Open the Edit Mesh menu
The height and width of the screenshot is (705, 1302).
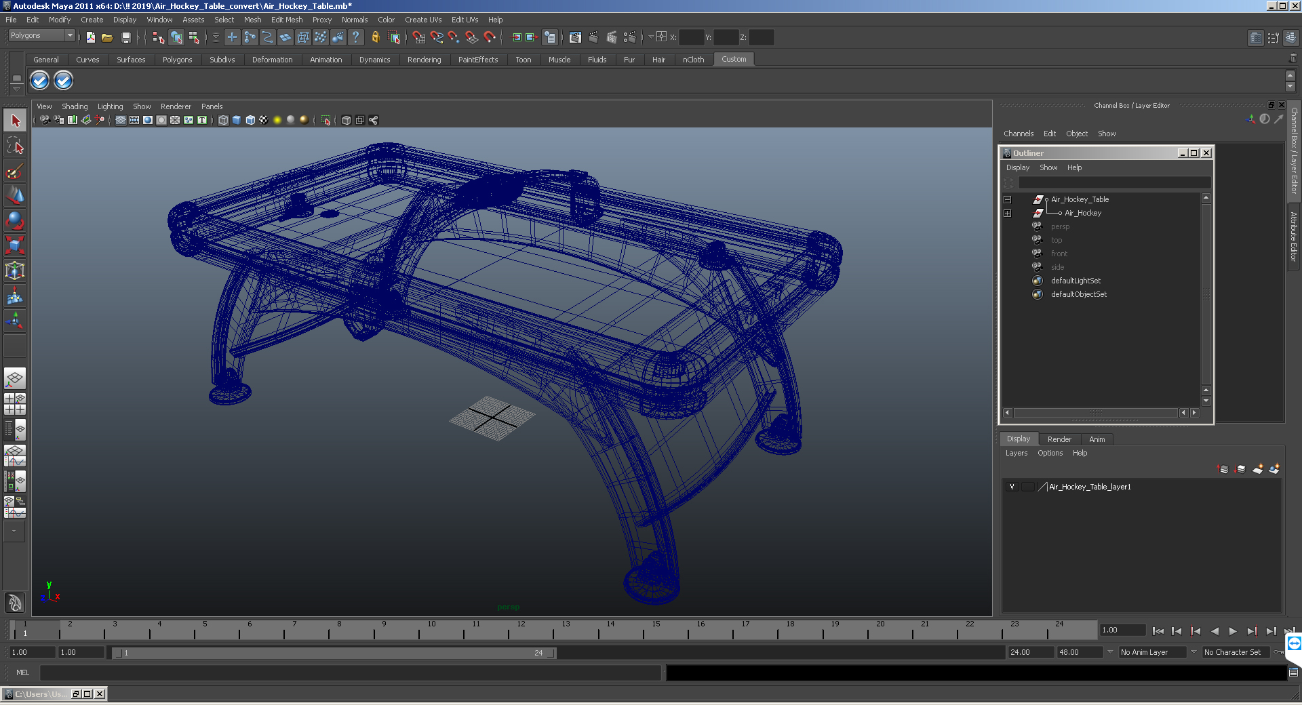tap(287, 20)
